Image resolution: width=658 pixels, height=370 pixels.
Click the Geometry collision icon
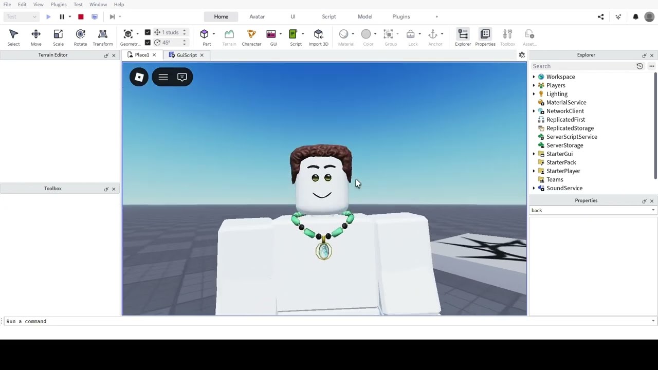pyautogui.click(x=128, y=34)
